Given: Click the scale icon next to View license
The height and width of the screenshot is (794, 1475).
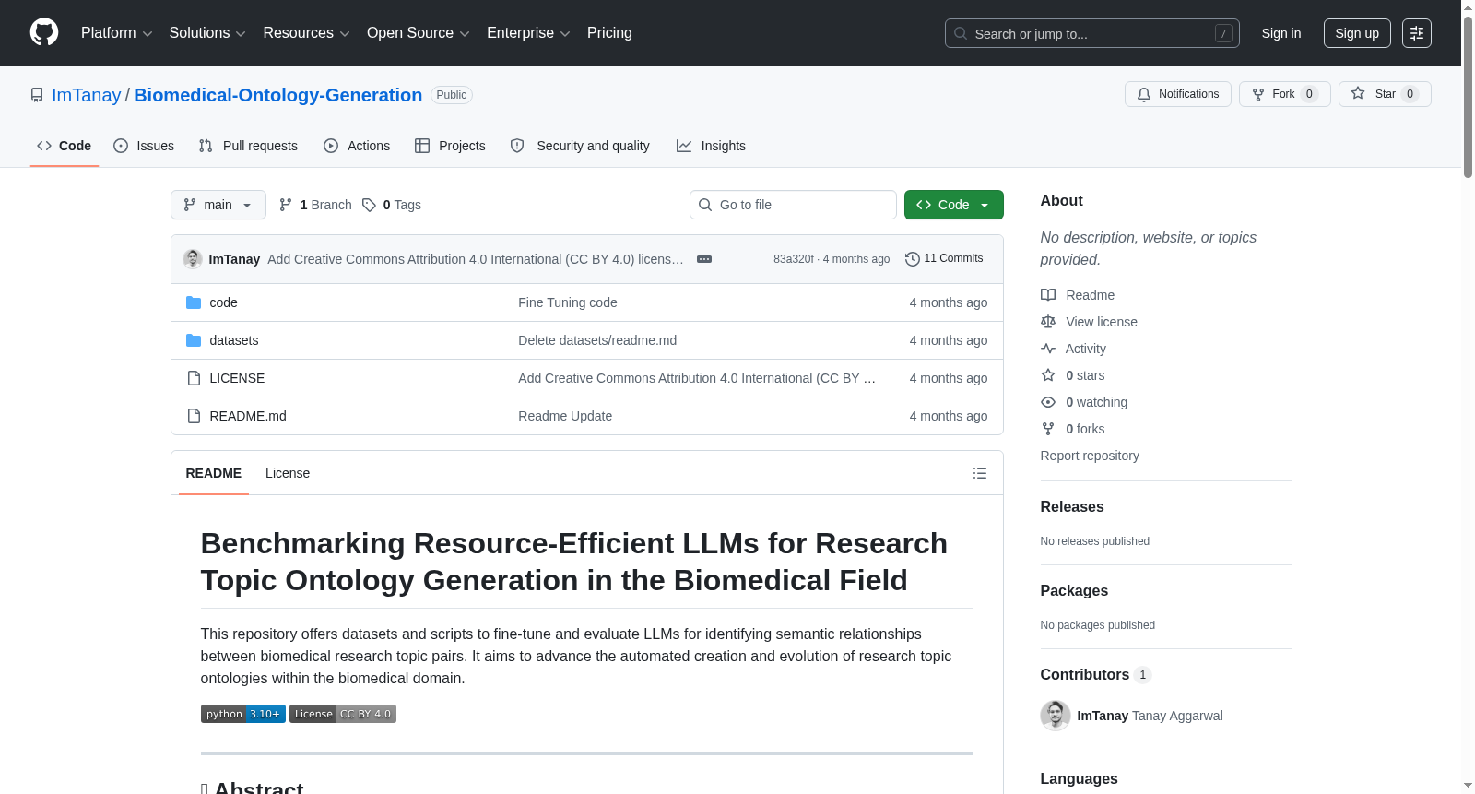Looking at the screenshot, I should tap(1048, 322).
